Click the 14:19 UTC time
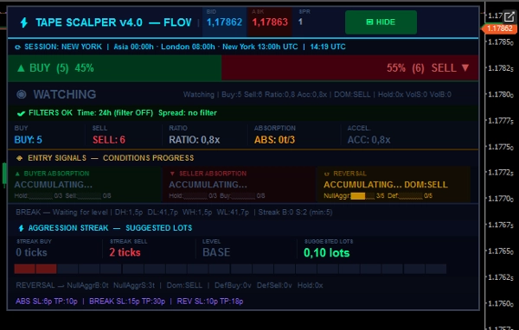The image size is (519, 330). coord(328,47)
